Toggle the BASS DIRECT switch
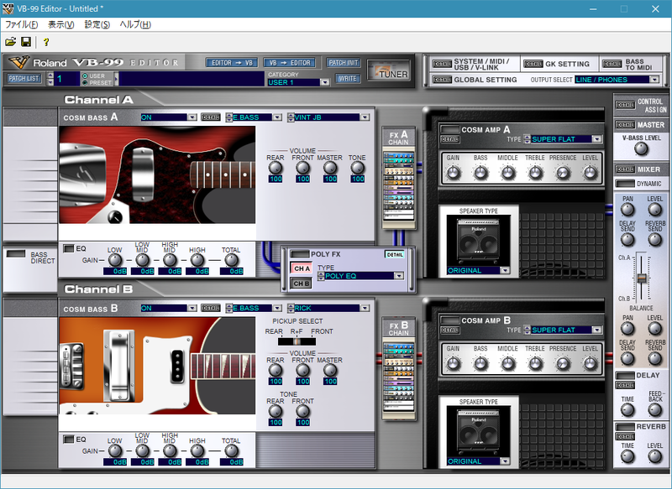This screenshot has height=489, width=672. coord(16,253)
